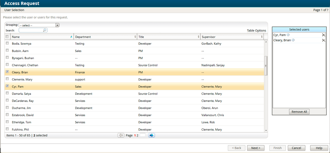330x153 pixels.
Task: Click info icon next to Cyr, Pam
Action: pos(288,35)
